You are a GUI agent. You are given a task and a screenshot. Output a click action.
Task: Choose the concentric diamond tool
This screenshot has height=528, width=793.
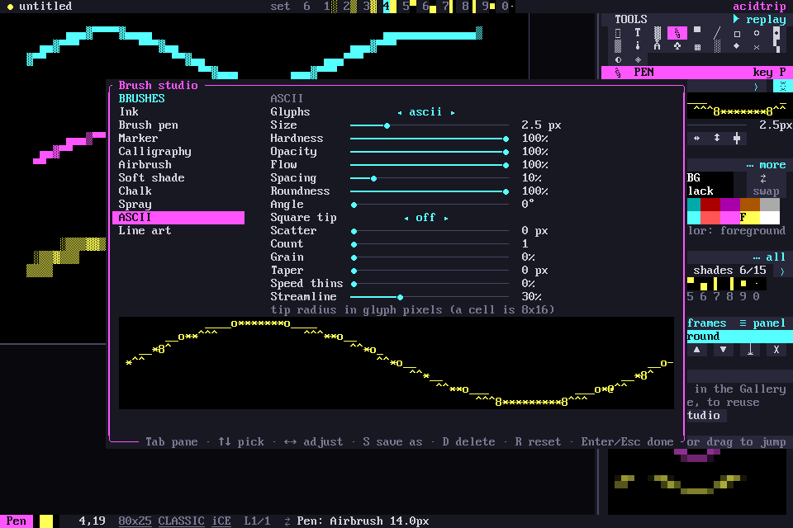(x=638, y=59)
